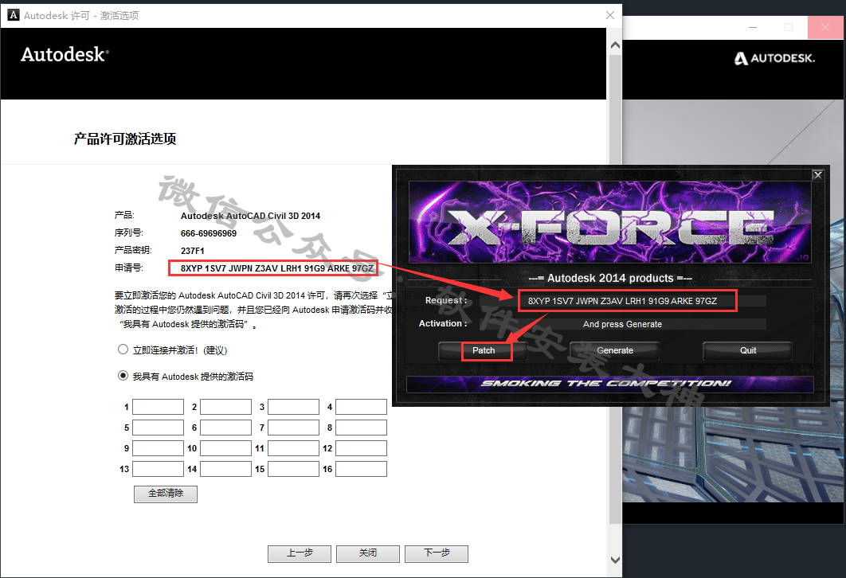846x578 pixels.
Task: Go back with the 上一步 button
Action: coord(300,553)
